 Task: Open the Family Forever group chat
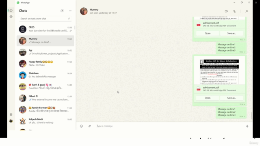click(x=45, y=109)
